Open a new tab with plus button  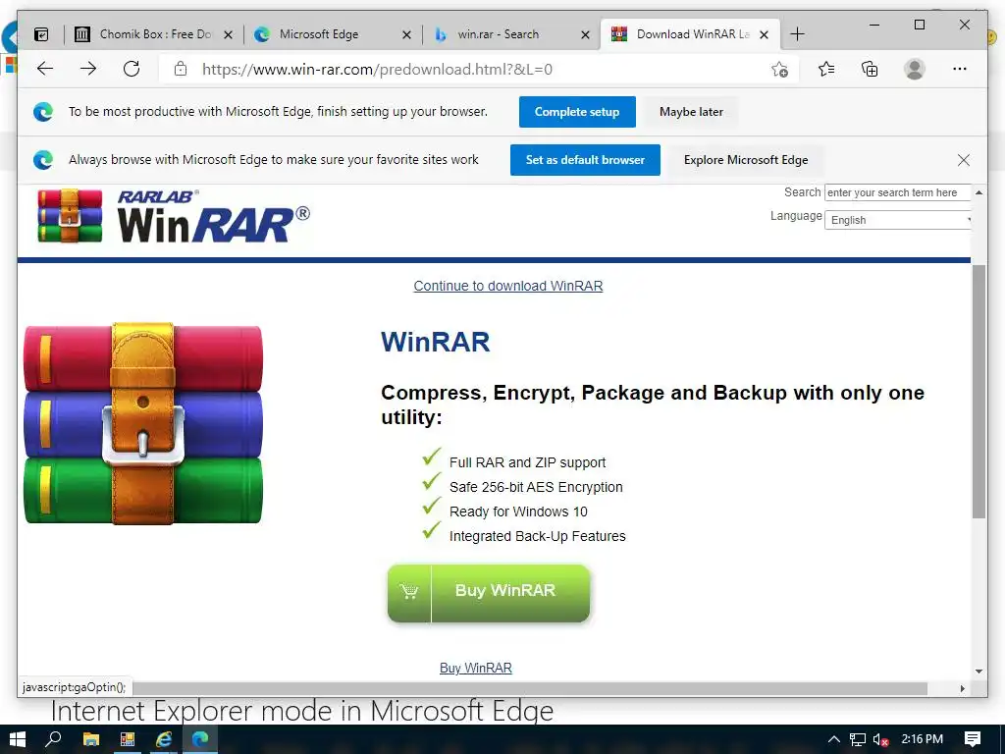point(797,34)
